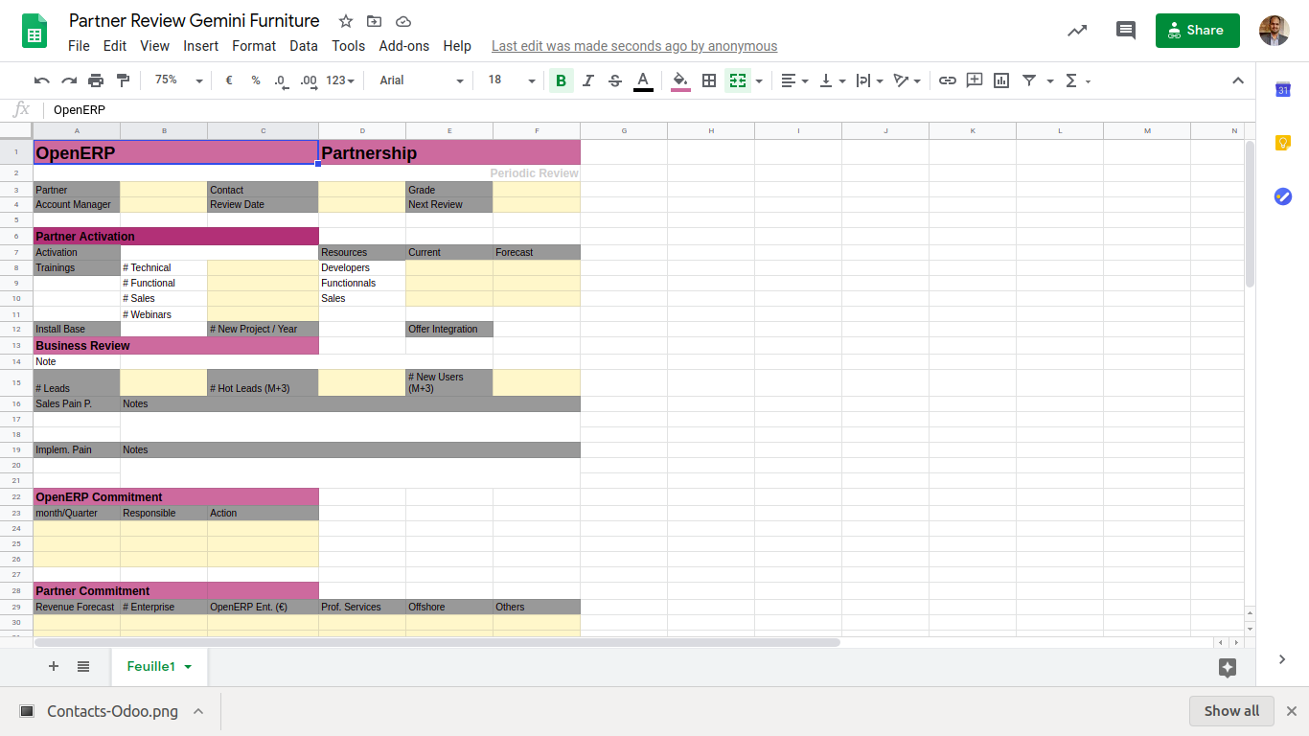The height and width of the screenshot is (736, 1309).
Task: Open vertical align options
Action: point(832,80)
